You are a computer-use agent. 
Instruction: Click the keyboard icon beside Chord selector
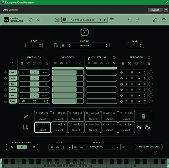[55, 45]
